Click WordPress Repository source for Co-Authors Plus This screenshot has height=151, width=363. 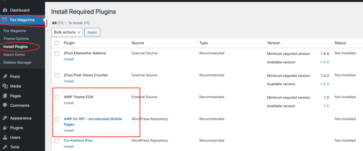(x=150, y=141)
